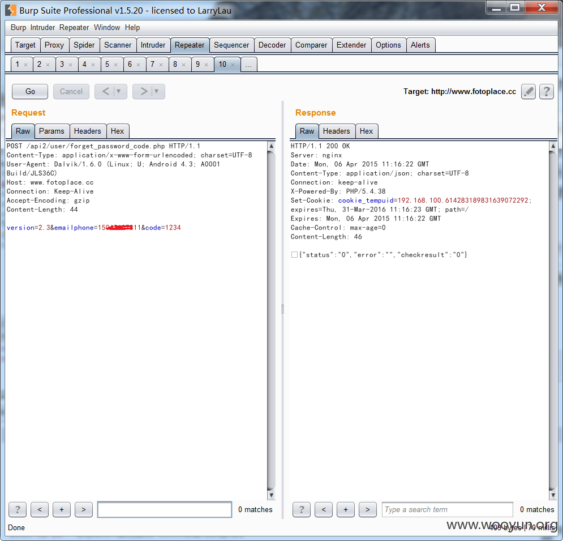Switch to the Comparer tab
563x541 pixels.
pyautogui.click(x=311, y=45)
